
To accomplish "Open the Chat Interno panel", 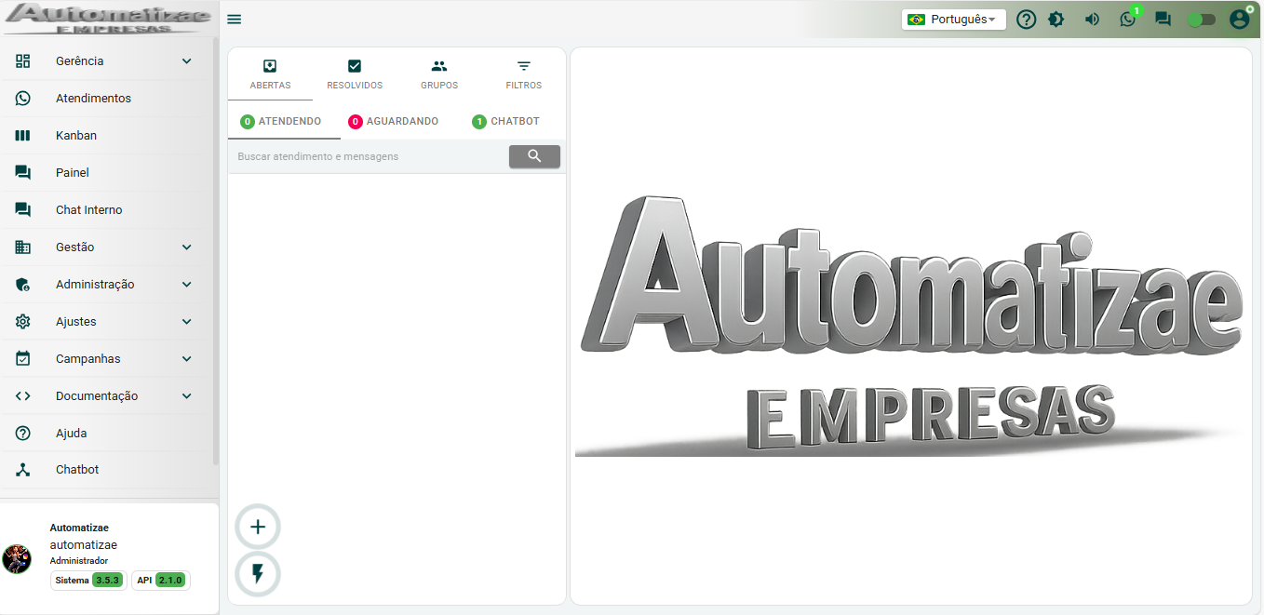I will (90, 209).
